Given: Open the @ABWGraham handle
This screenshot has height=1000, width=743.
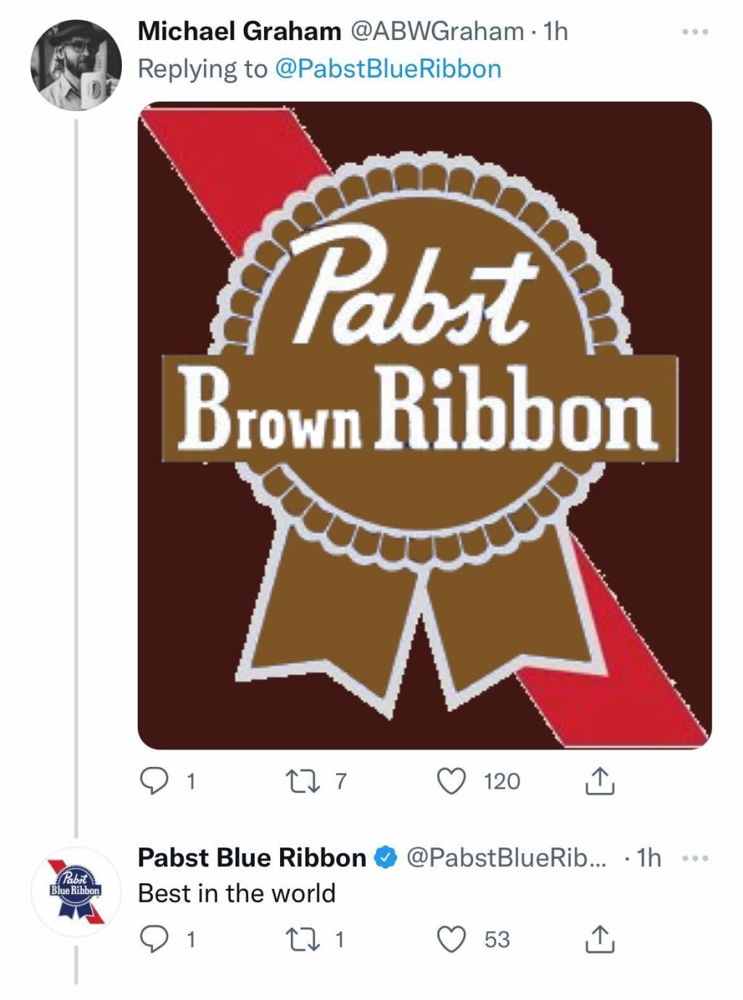Looking at the screenshot, I should click(x=437, y=31).
